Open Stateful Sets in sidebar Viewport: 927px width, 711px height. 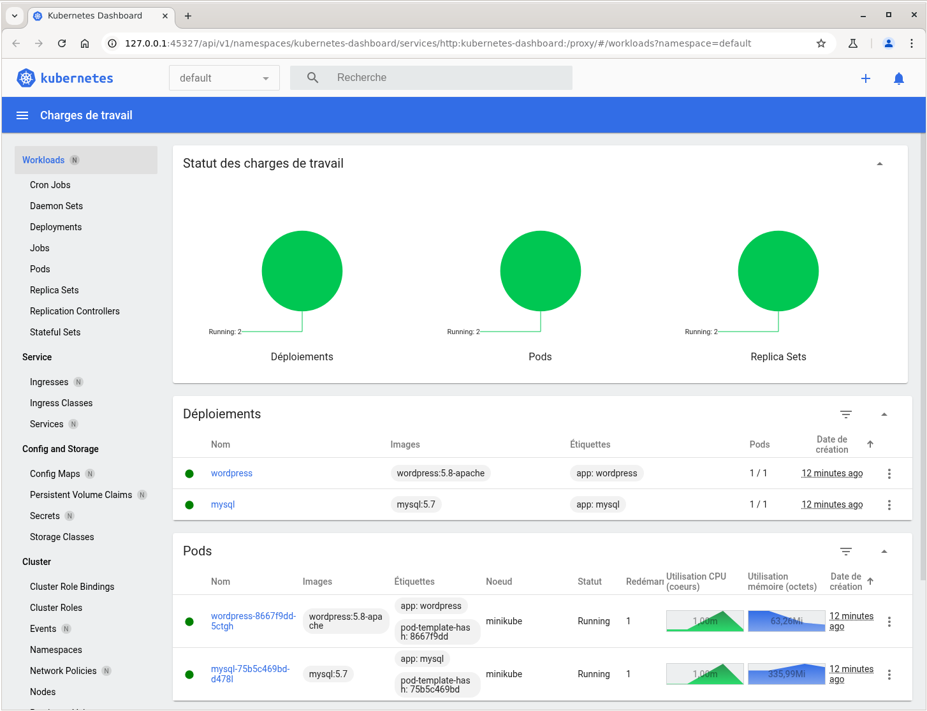coord(55,332)
